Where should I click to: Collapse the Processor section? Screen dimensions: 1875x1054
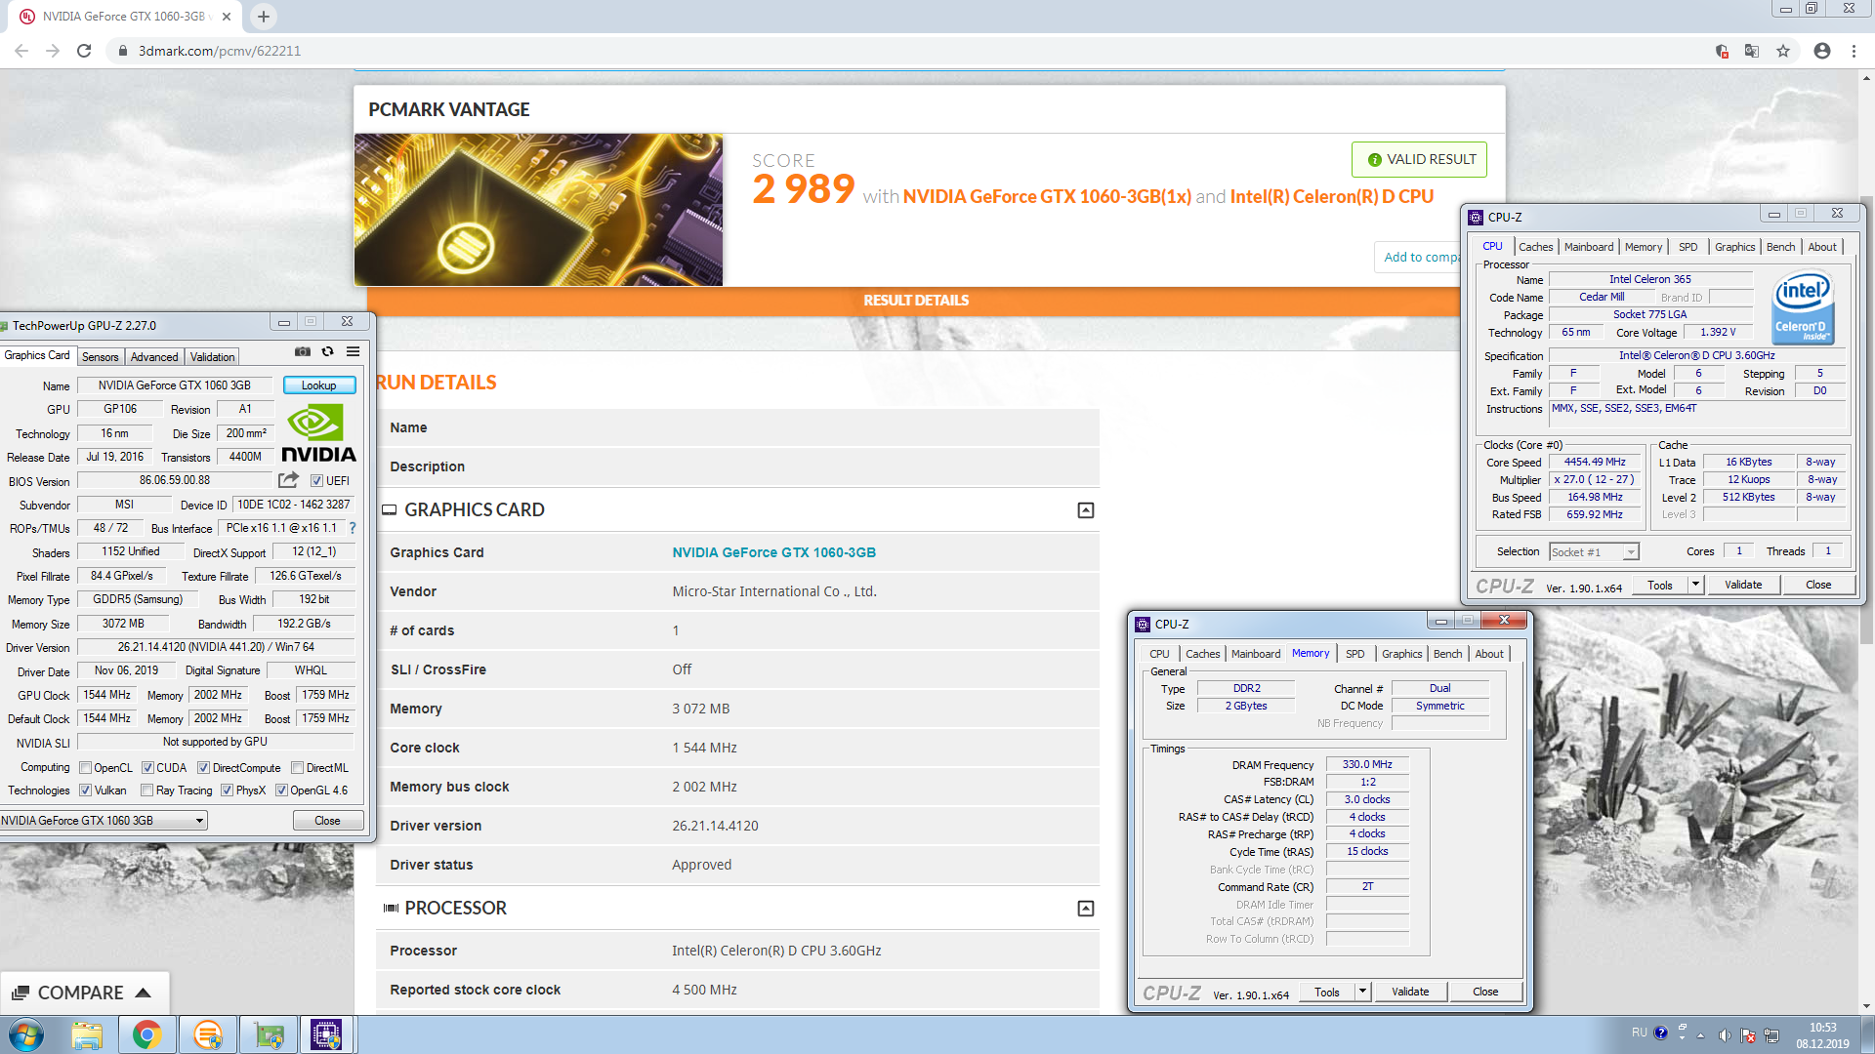[1085, 908]
